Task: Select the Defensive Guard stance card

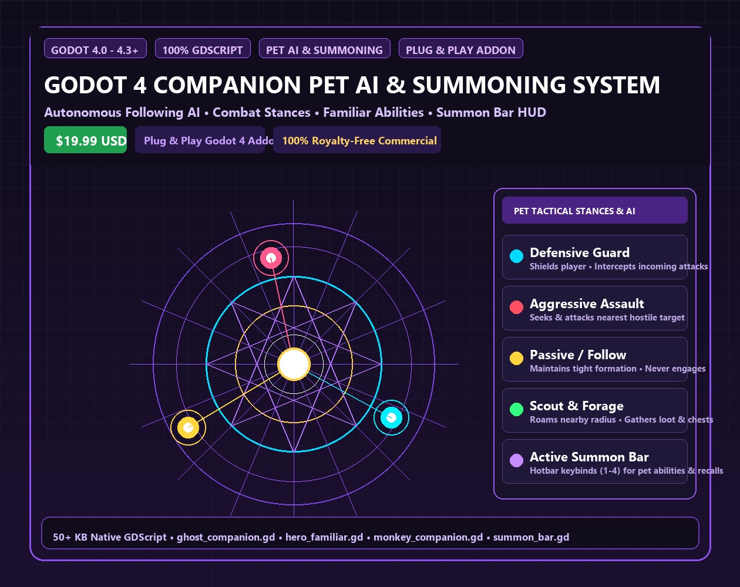Action: point(594,257)
